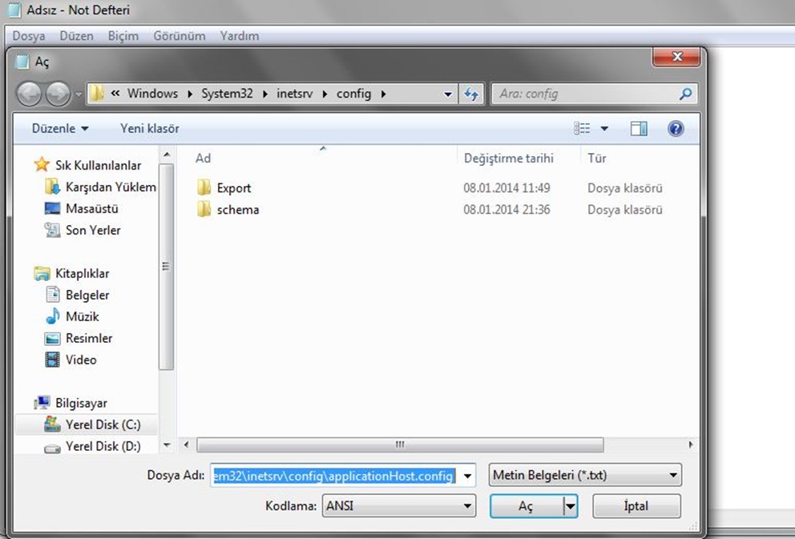Click the folder icon in address bar
Image resolution: width=795 pixels, height=539 pixels.
point(97,93)
